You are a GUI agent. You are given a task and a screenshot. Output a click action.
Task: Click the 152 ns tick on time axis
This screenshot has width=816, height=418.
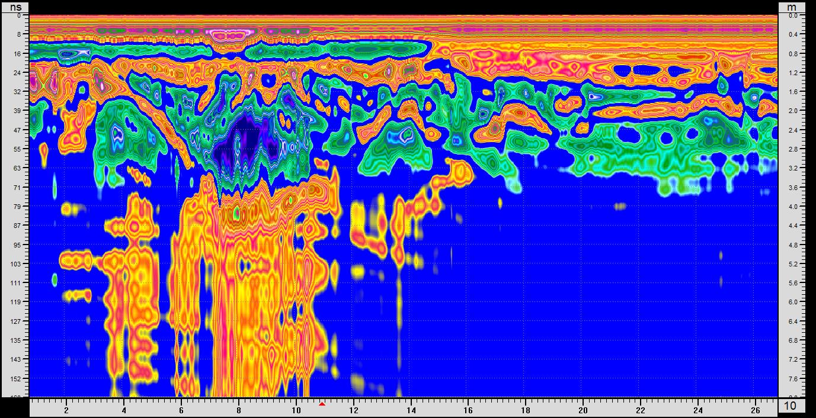[x=16, y=378]
